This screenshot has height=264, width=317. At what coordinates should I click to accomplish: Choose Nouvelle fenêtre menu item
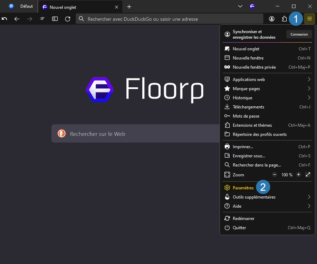(x=267, y=58)
